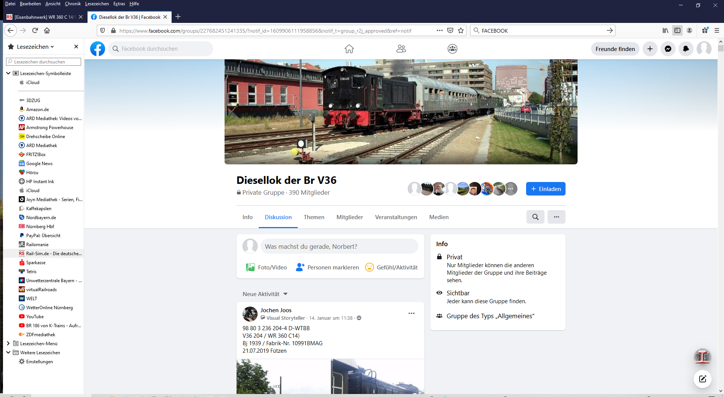Open the account profile avatar in header
This screenshot has width=724, height=397.
point(704,49)
